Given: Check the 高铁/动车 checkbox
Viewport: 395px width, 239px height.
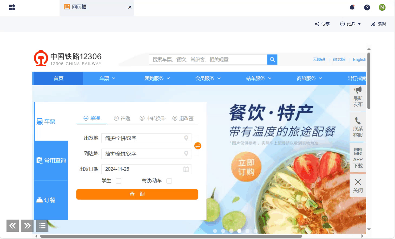Looking at the screenshot, I should pos(169,181).
